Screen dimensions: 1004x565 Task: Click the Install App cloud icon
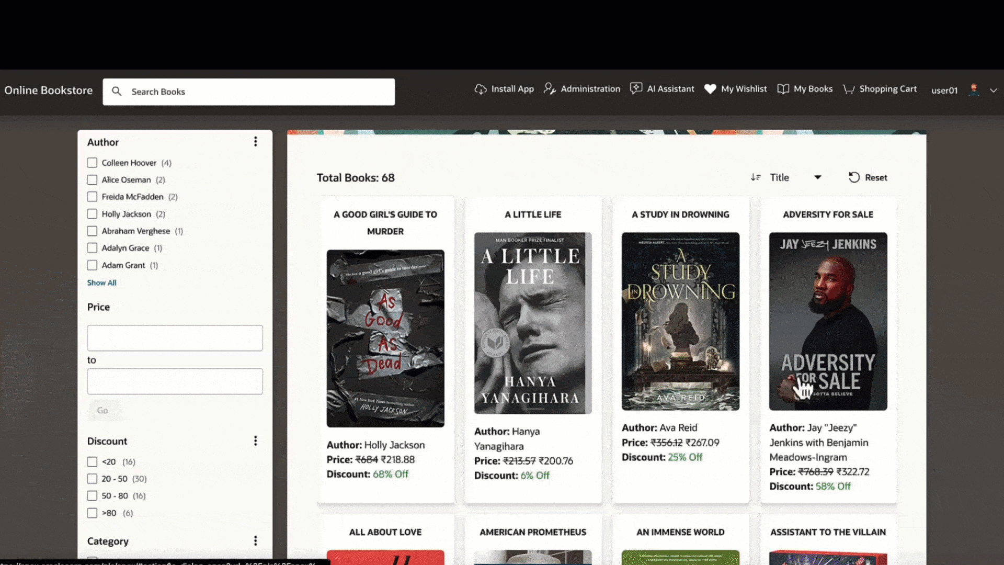pyautogui.click(x=480, y=89)
